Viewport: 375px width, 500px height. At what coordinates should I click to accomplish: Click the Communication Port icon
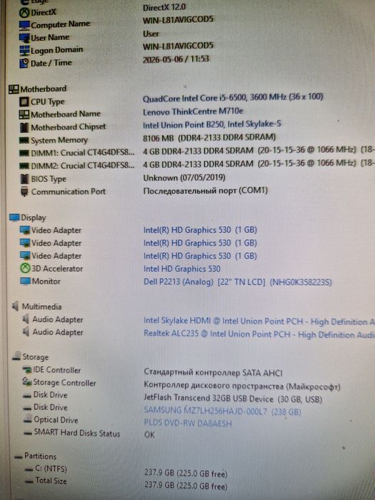tap(24, 192)
